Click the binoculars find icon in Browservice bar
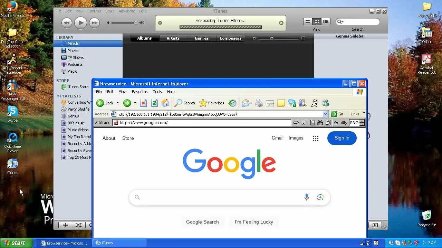 click(320, 123)
